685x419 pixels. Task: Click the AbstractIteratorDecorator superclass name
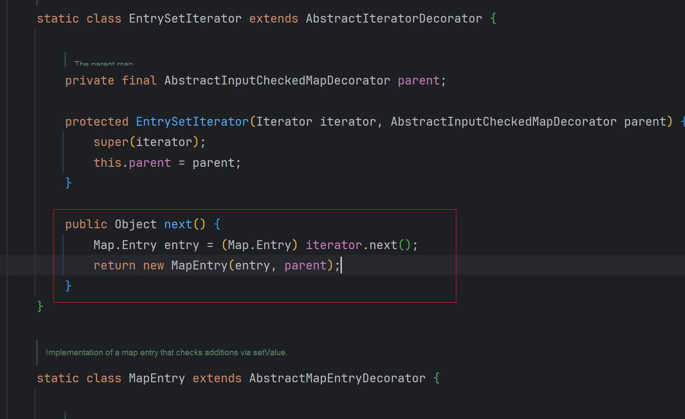pos(394,19)
